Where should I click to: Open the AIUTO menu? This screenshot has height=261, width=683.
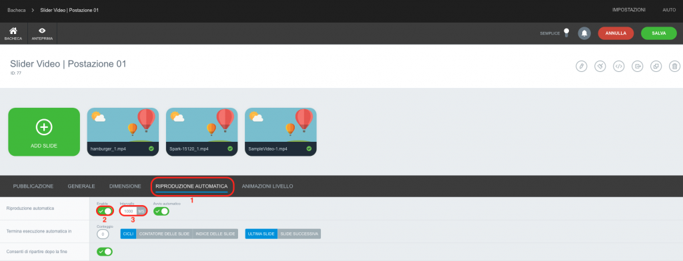[x=669, y=9]
